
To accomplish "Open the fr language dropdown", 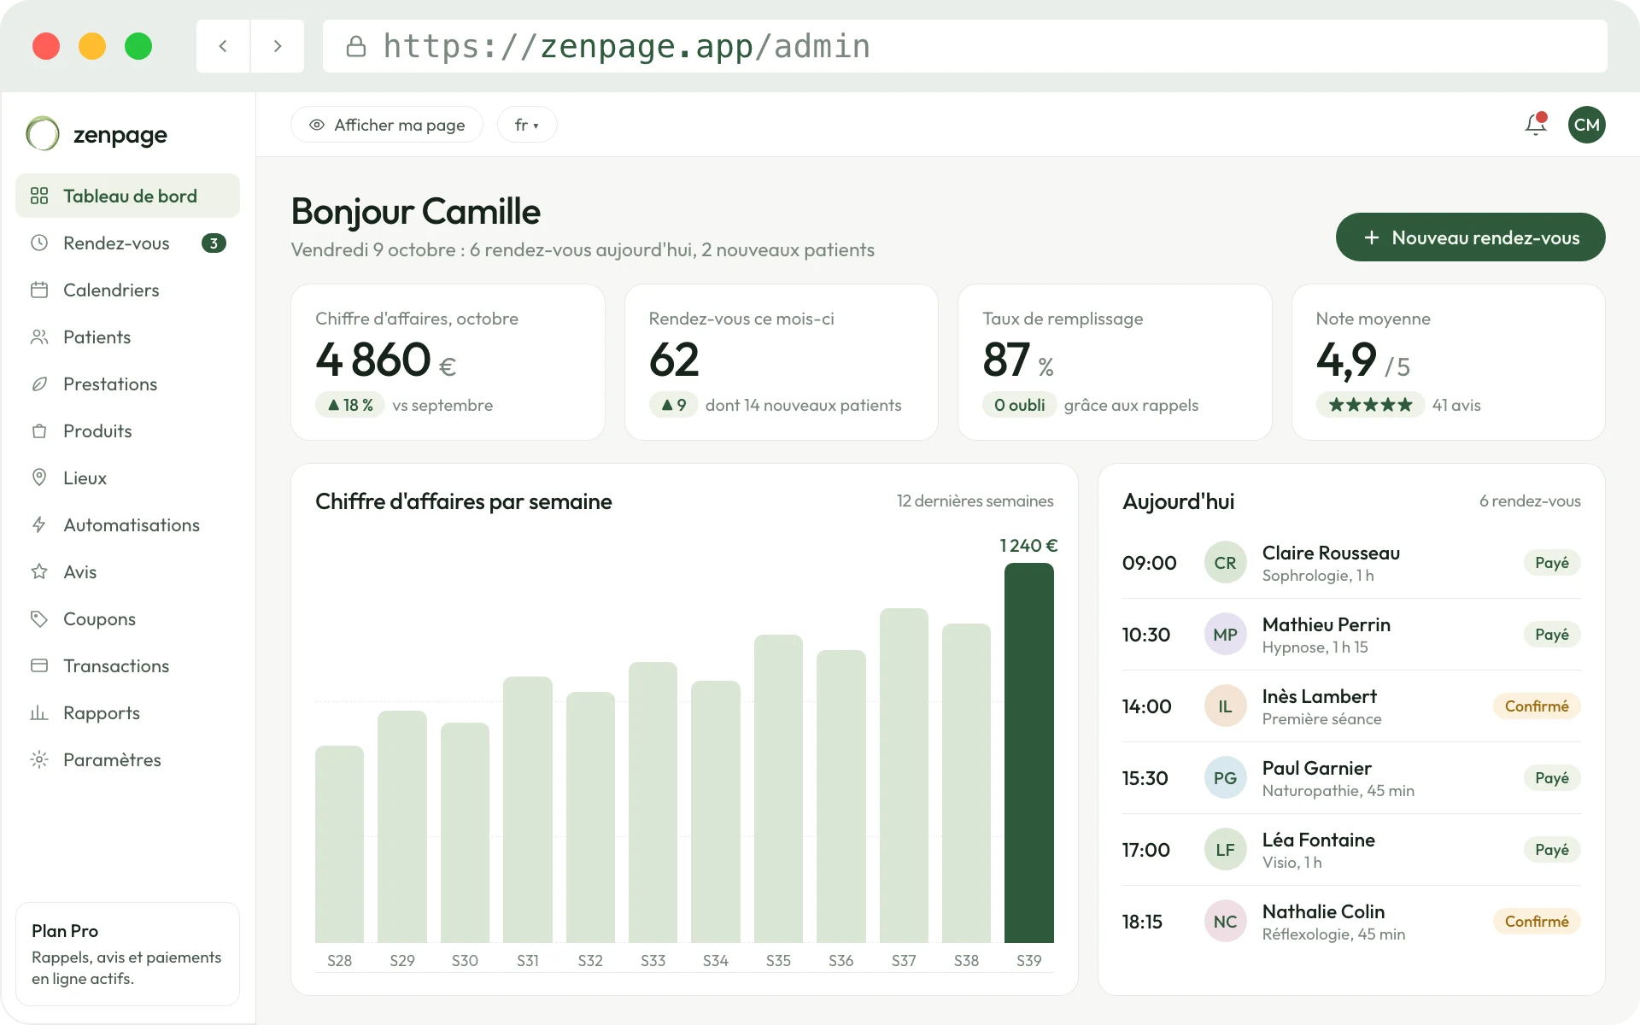I will coord(527,125).
